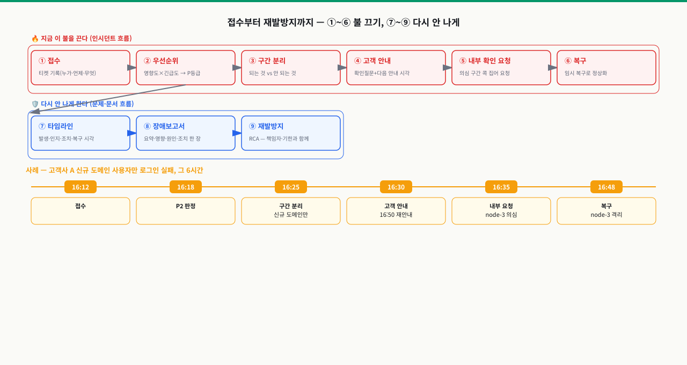
Task: Select the P2 판정 event box
Action: (x=186, y=211)
